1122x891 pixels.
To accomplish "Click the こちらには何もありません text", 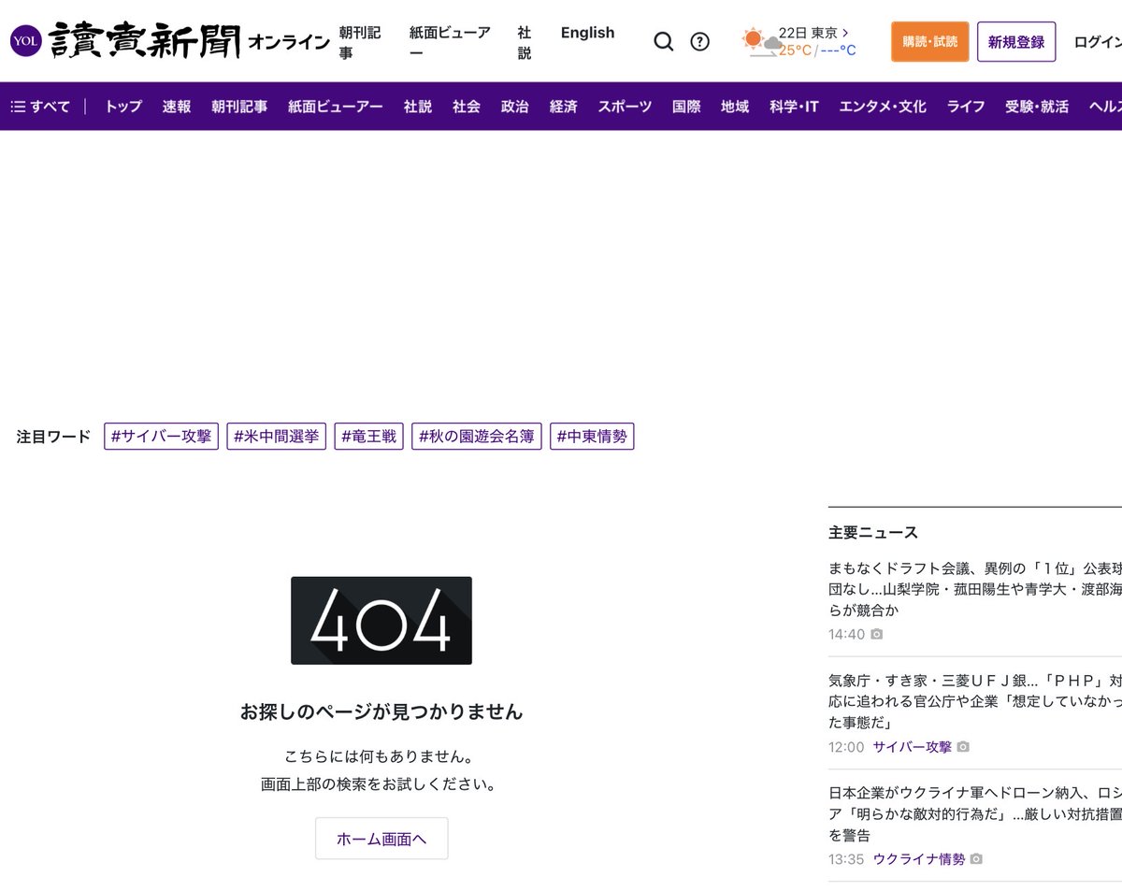I will [381, 755].
